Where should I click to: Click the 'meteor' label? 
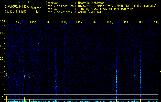tap(36, 8)
